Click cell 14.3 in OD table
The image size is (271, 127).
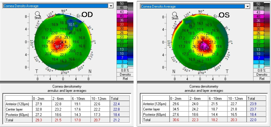81,114
